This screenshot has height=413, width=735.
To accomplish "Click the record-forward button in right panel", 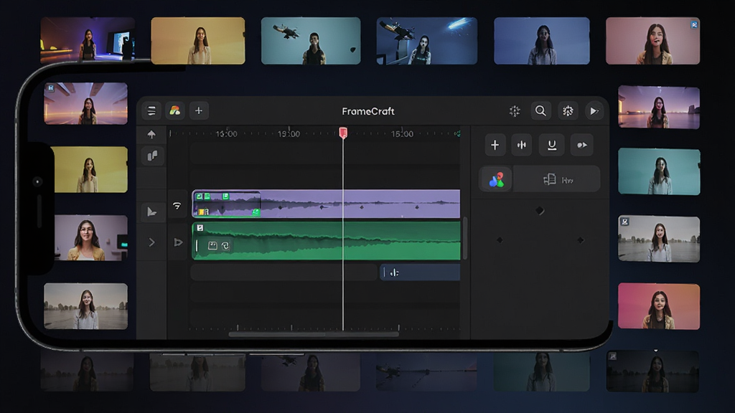I will pos(581,145).
